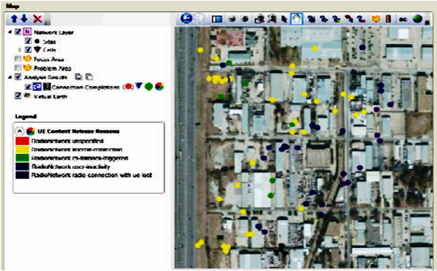Select the Virtual Earth label
Viewport: 437px width, 271px height.
[50, 97]
